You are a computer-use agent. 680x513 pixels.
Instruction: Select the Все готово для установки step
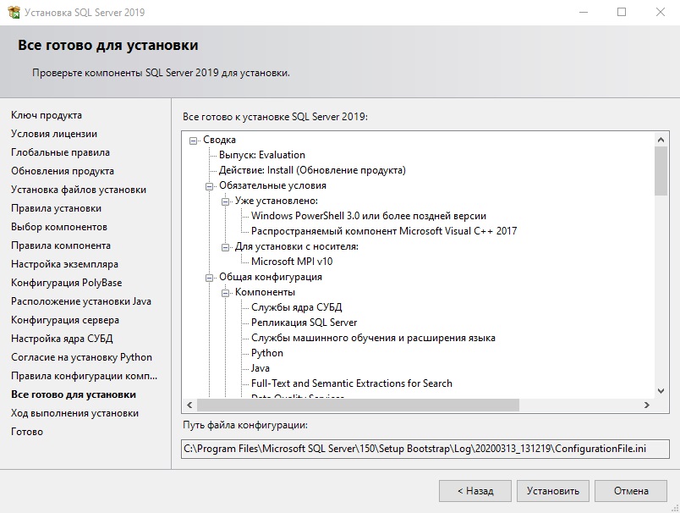click(x=74, y=394)
